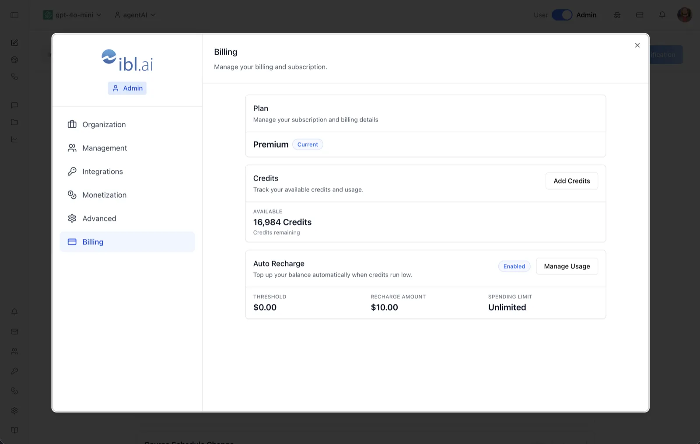Click the incognito spy icon in top bar
700x444 pixels.
(617, 15)
